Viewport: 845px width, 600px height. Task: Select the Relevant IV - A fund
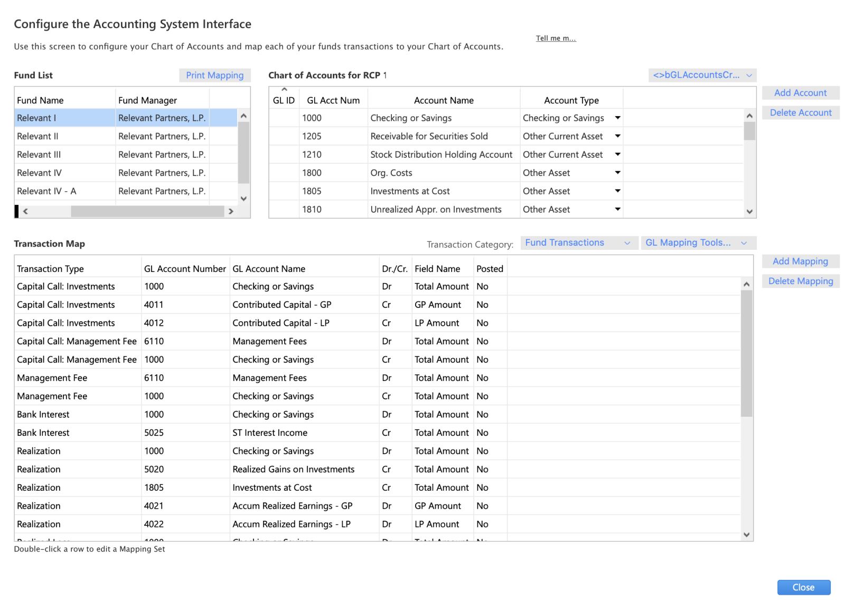click(x=126, y=191)
